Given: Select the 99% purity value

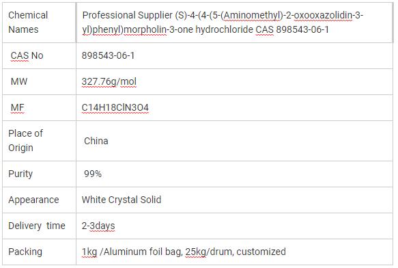Looking at the screenshot, I should (x=93, y=174).
